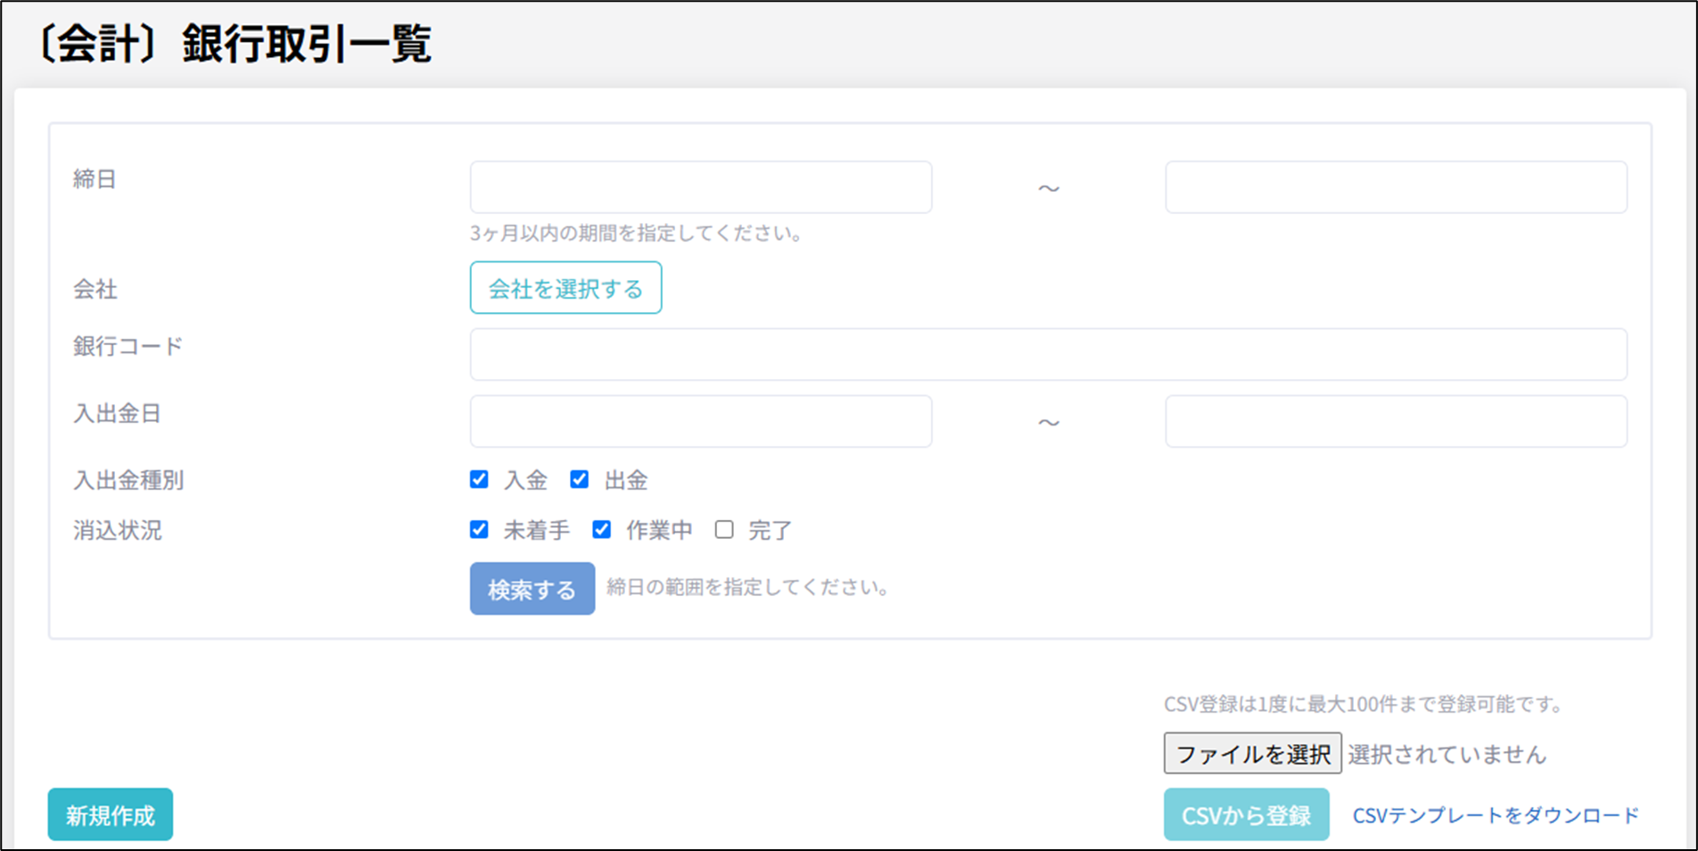1698x851 pixels.
Task: Click the 入出金日 end date field
Action: coord(1396,422)
